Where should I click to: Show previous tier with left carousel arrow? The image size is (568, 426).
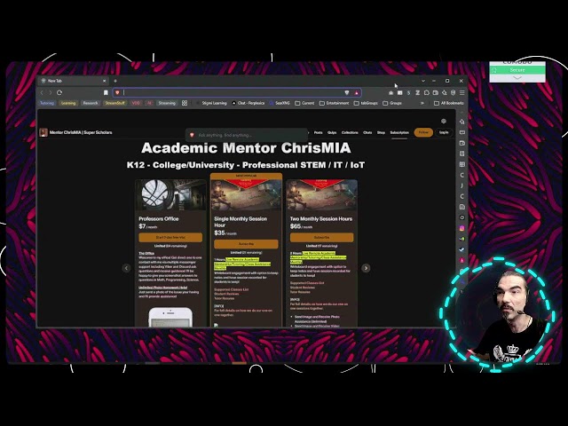click(x=126, y=268)
